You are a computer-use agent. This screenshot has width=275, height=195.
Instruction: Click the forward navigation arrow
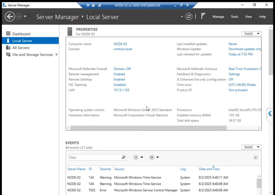point(19,17)
